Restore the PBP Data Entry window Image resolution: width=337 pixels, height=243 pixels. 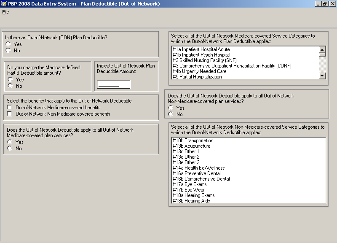click(325, 4)
